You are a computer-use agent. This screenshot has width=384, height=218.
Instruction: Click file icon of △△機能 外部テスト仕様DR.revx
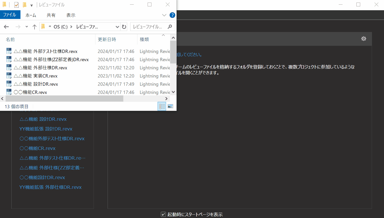tap(9, 51)
